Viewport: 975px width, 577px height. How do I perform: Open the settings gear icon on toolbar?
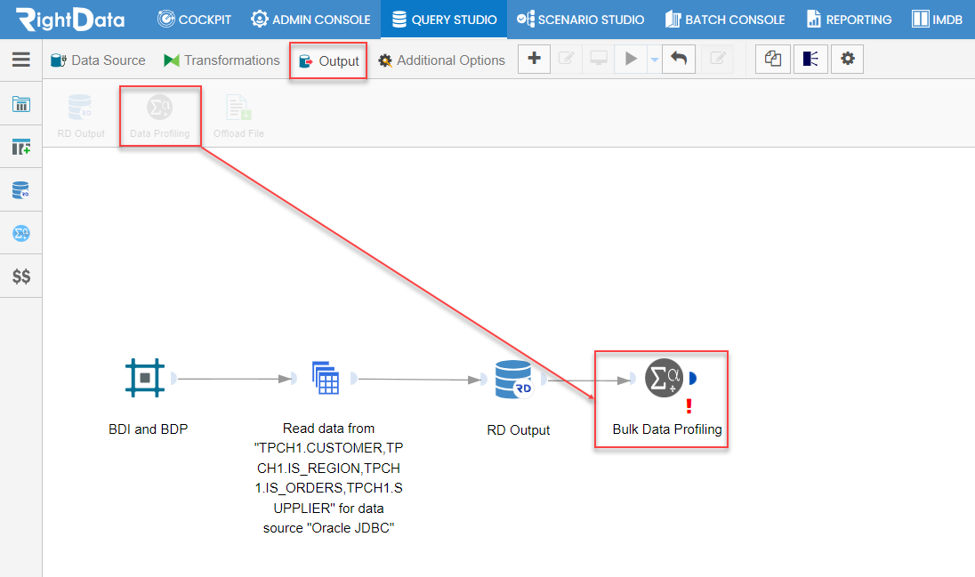(847, 59)
